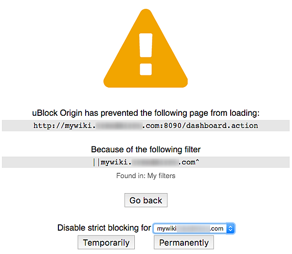Click the blocked URL http://mywiki address bar
The image size is (292, 254).
click(146, 126)
